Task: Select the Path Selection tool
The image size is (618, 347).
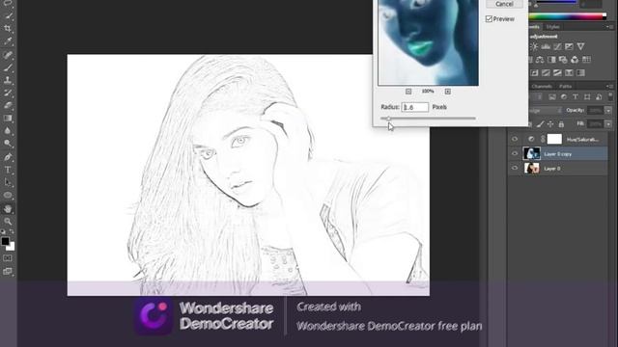Action: click(x=9, y=182)
